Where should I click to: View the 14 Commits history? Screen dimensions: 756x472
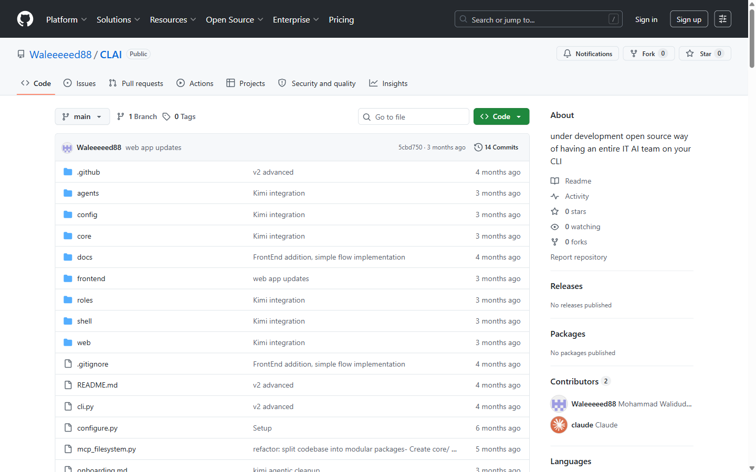496,147
